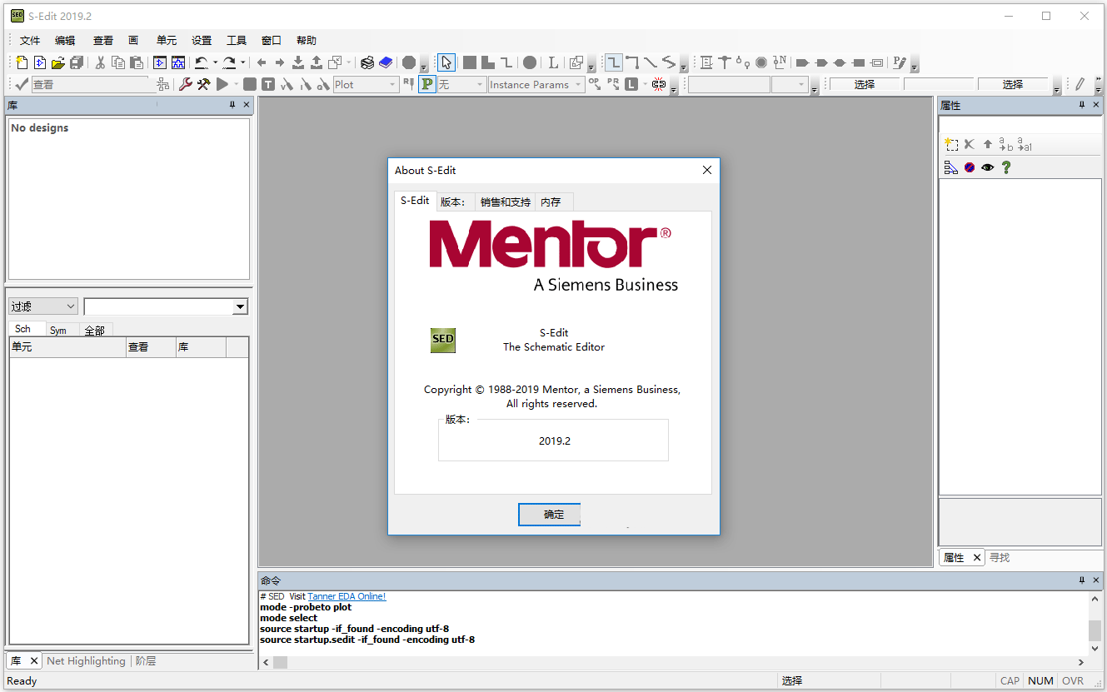Go back with the left arrow
Screen dimensions: 1107x692
click(262, 62)
